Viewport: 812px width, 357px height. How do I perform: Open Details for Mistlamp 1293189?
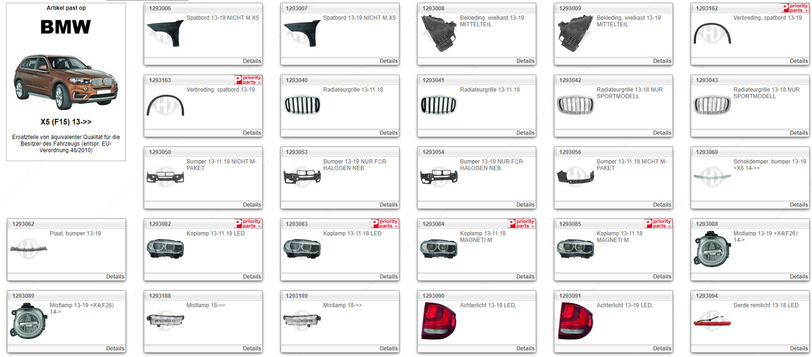pos(389,349)
